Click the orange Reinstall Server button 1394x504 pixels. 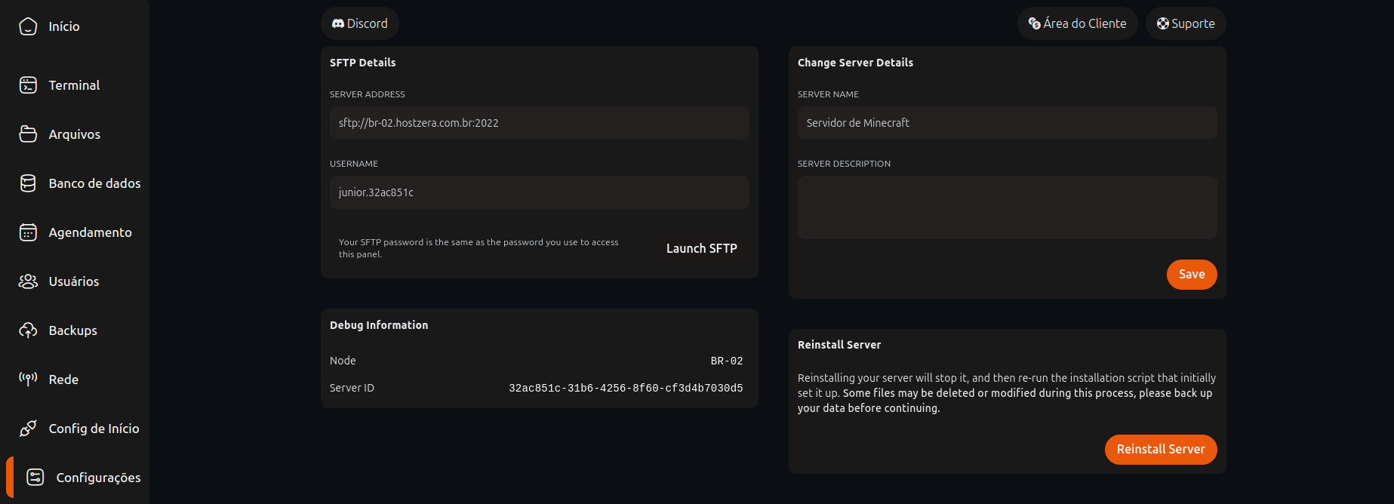click(x=1161, y=450)
